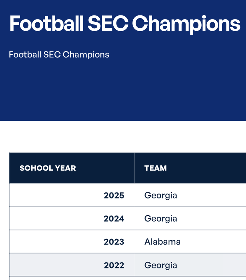Select the Alabama team cell
Image resolution: width=246 pixels, height=280 pixels.
[x=162, y=241]
